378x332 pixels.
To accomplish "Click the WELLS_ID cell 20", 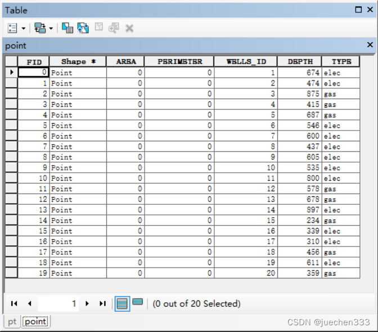I will 246,273.
